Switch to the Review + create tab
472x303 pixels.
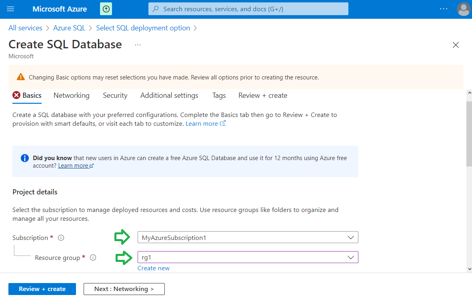263,95
